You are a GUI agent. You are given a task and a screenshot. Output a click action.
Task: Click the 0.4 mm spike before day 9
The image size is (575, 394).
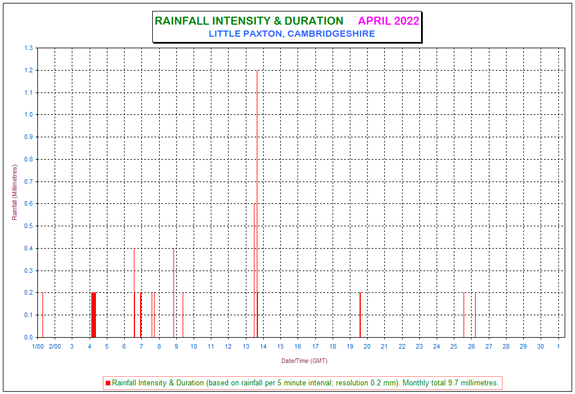(174, 293)
